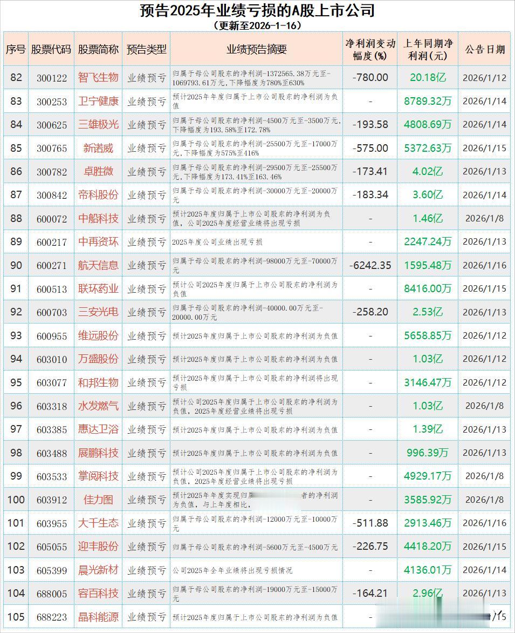Select stock name 掌阅科技
Viewport: 515px width, 633px height.
tap(98, 476)
